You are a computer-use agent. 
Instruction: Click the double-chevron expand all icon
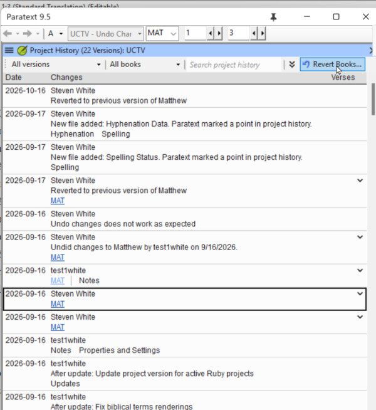[292, 65]
